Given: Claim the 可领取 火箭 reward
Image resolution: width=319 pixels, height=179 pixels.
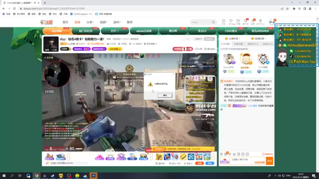Looking at the screenshot, I should [183, 49].
